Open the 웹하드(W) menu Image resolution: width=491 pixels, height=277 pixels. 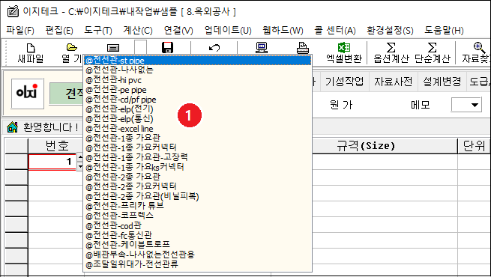click(x=283, y=31)
